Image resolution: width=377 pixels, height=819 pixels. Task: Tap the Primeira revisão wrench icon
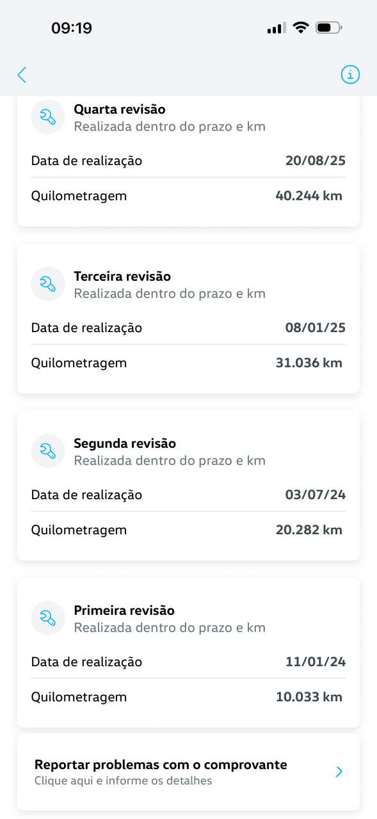[48, 618]
